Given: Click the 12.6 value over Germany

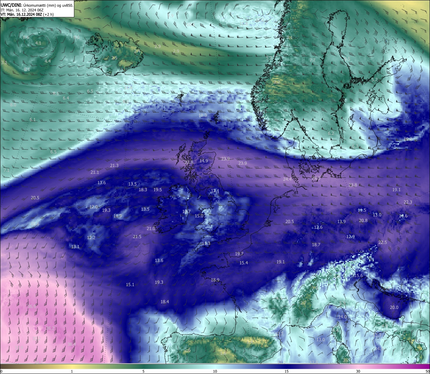Looking at the screenshot, I should (318, 227).
